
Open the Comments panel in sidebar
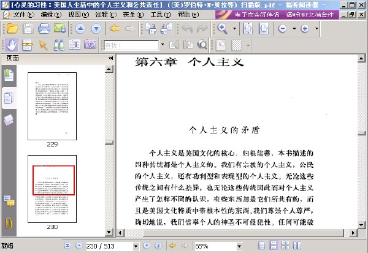9,201
